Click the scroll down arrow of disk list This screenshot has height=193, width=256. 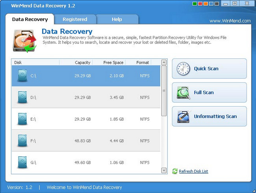[x=164, y=171]
